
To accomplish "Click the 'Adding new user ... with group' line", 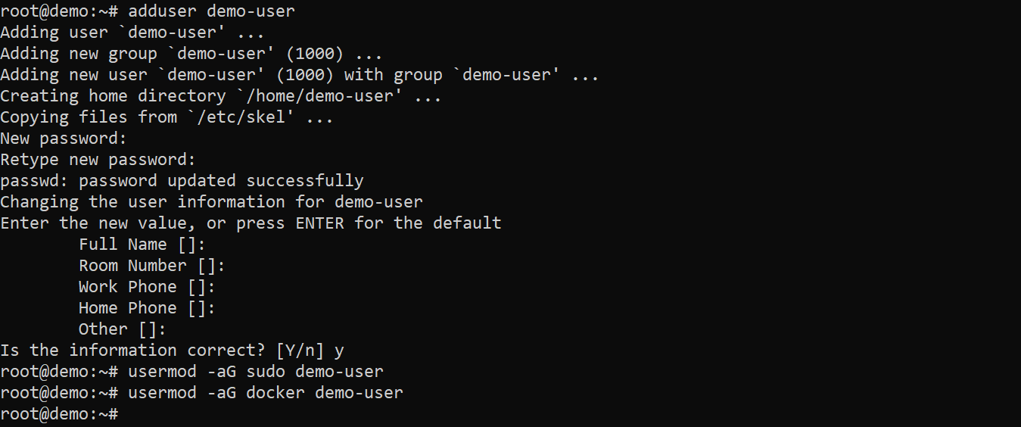I will [x=300, y=75].
